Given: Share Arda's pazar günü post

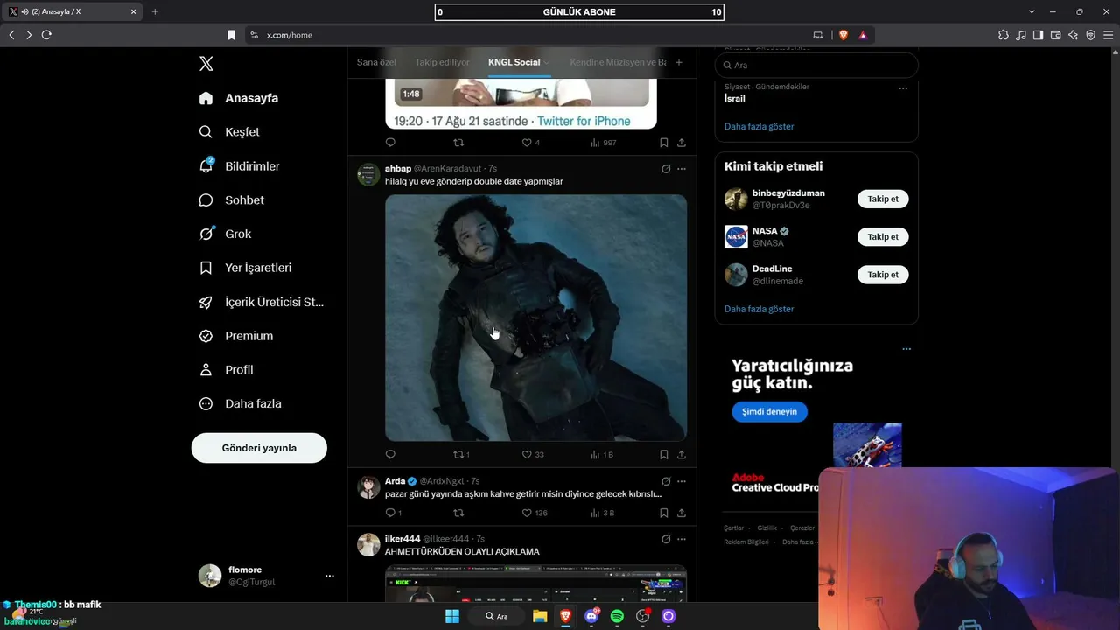Looking at the screenshot, I should 682,513.
